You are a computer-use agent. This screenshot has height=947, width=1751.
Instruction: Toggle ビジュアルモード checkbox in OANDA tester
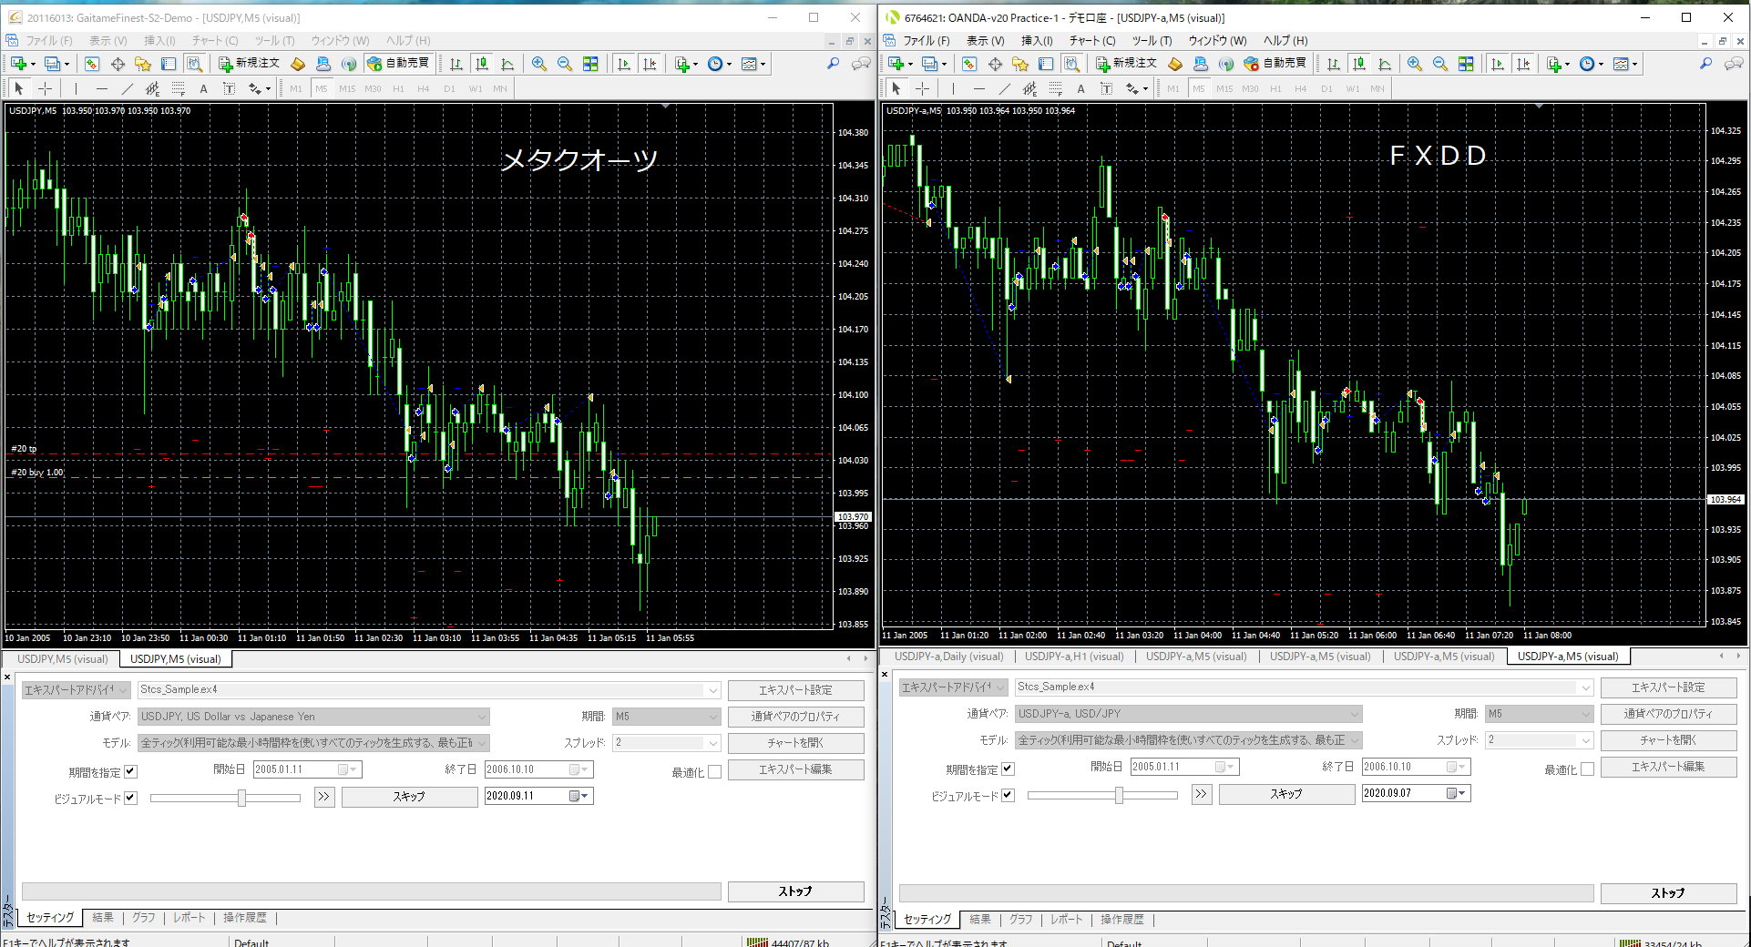[x=1008, y=795]
